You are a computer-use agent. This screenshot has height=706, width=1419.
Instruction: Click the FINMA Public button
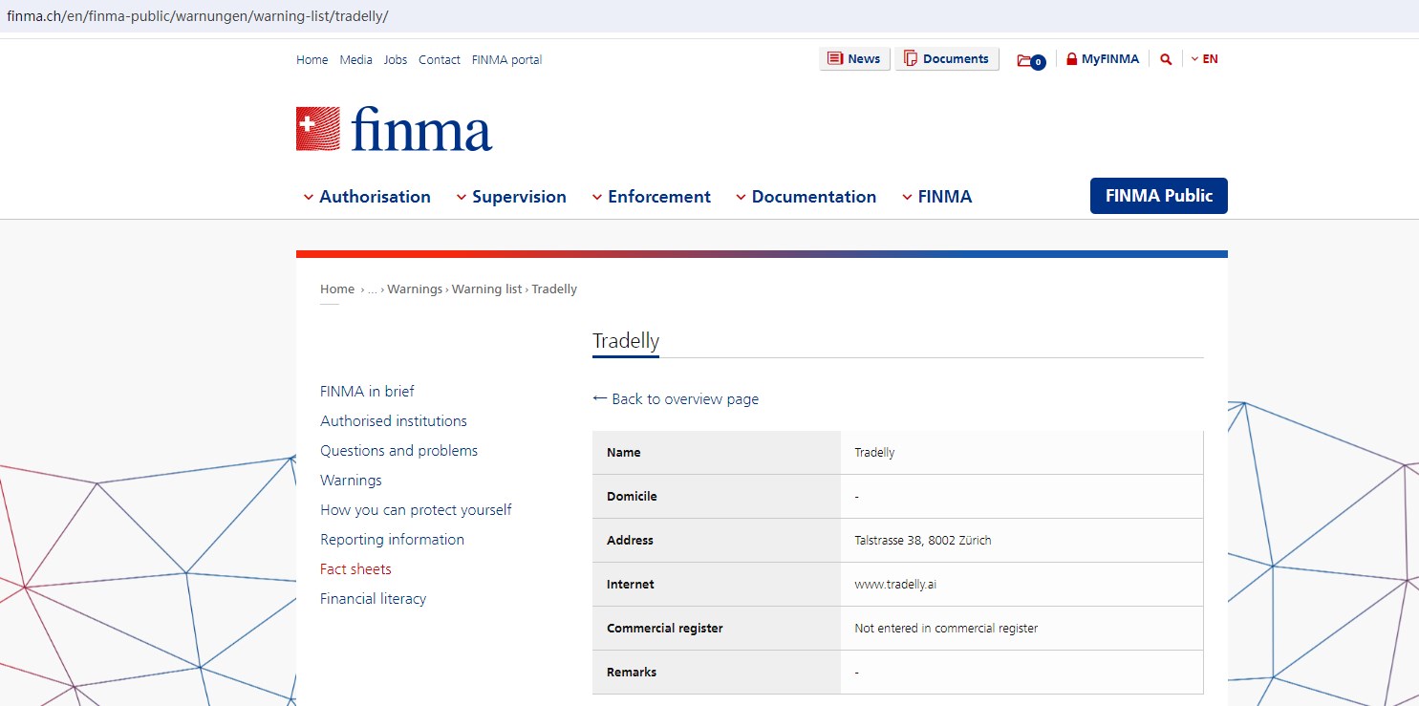(1159, 196)
